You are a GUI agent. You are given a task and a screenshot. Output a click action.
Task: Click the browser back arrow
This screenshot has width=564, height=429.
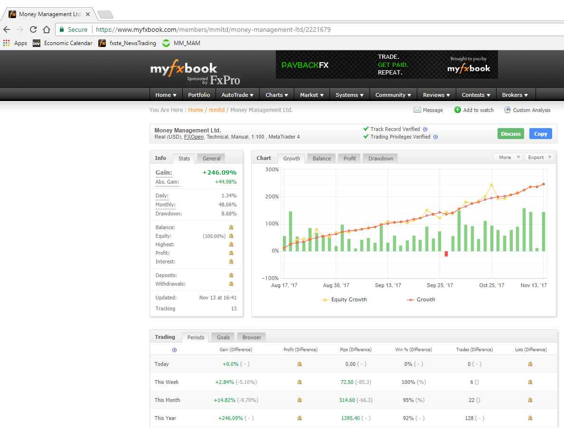coord(7,29)
